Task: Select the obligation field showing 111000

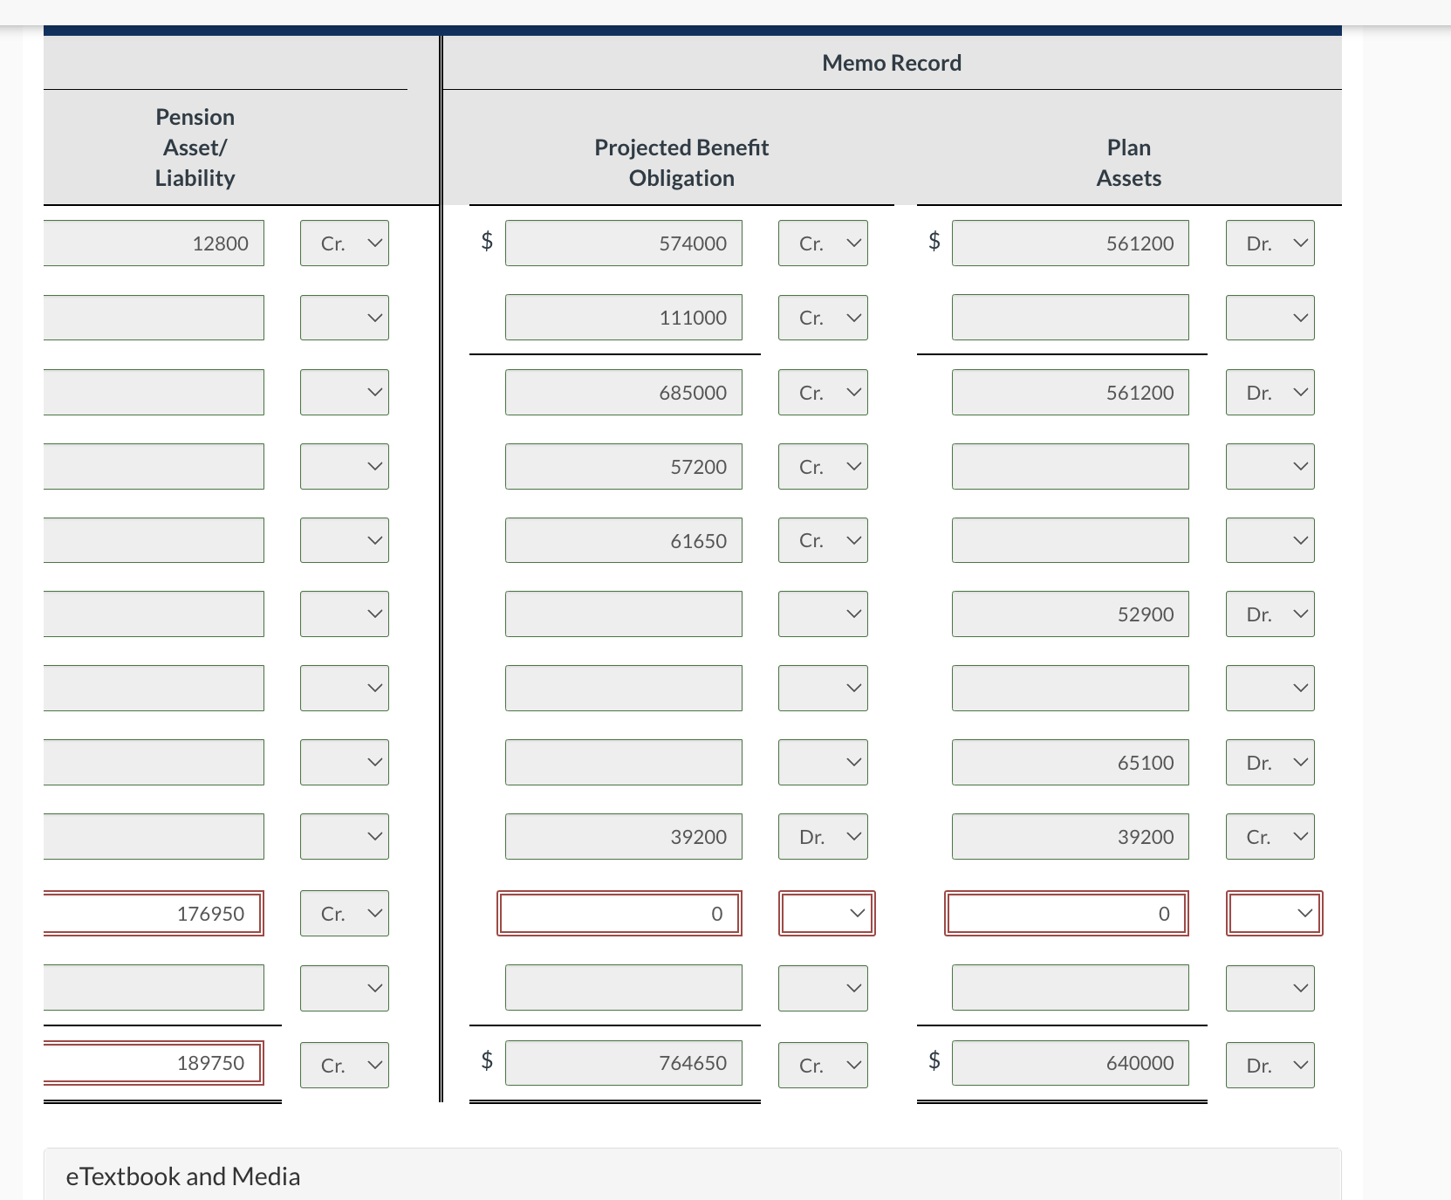Action: coord(624,318)
